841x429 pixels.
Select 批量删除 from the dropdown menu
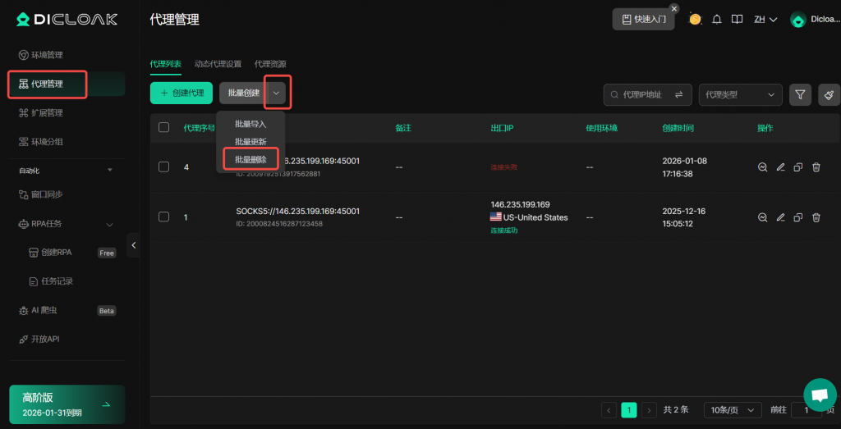250,159
